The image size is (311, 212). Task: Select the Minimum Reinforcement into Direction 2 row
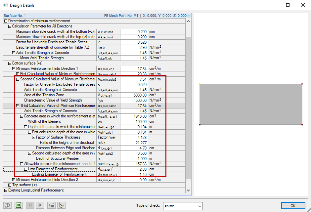(53, 180)
